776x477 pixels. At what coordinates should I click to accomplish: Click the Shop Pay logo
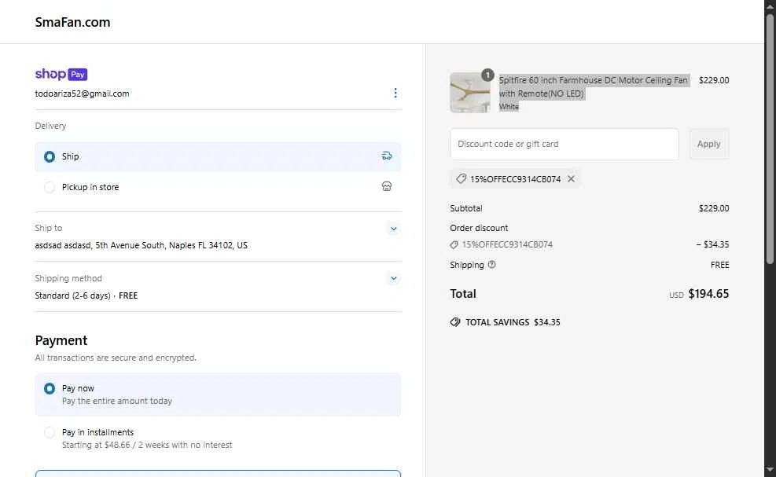(61, 74)
